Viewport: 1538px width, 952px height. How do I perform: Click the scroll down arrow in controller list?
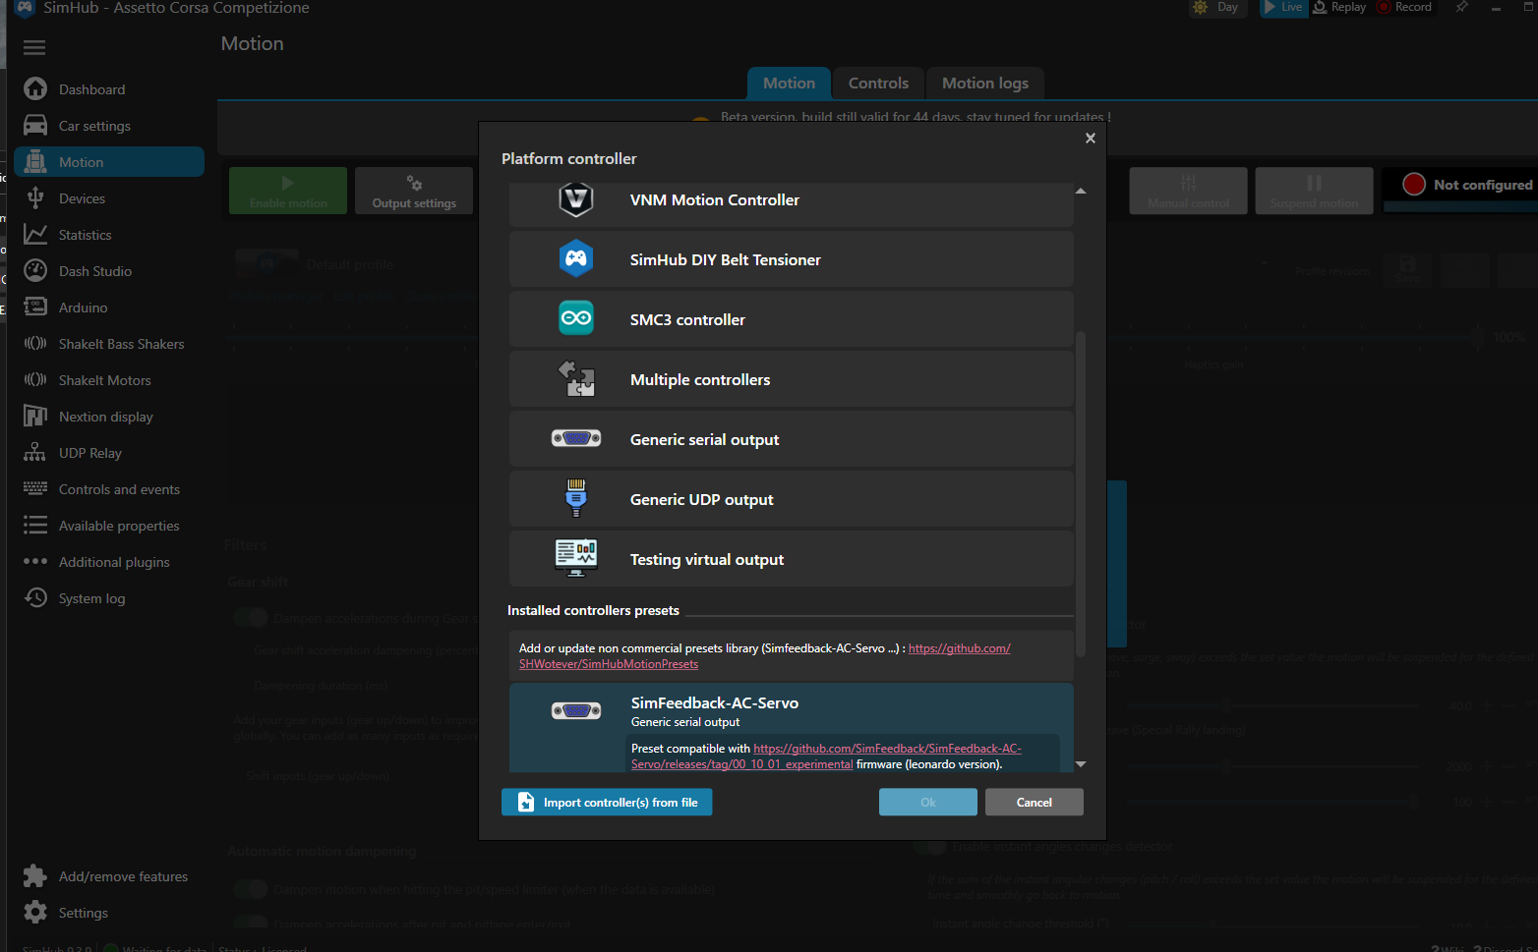click(1081, 763)
